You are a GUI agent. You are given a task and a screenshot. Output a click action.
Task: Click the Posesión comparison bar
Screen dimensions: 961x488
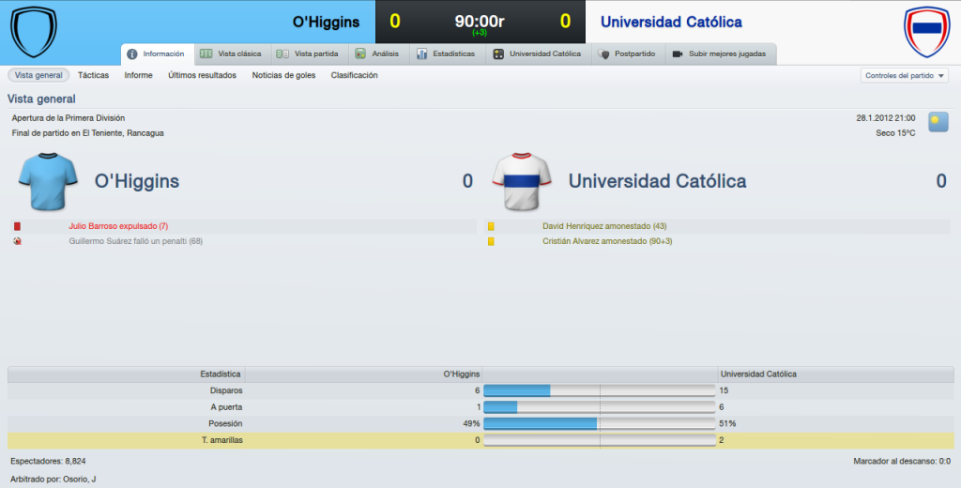tap(600, 423)
